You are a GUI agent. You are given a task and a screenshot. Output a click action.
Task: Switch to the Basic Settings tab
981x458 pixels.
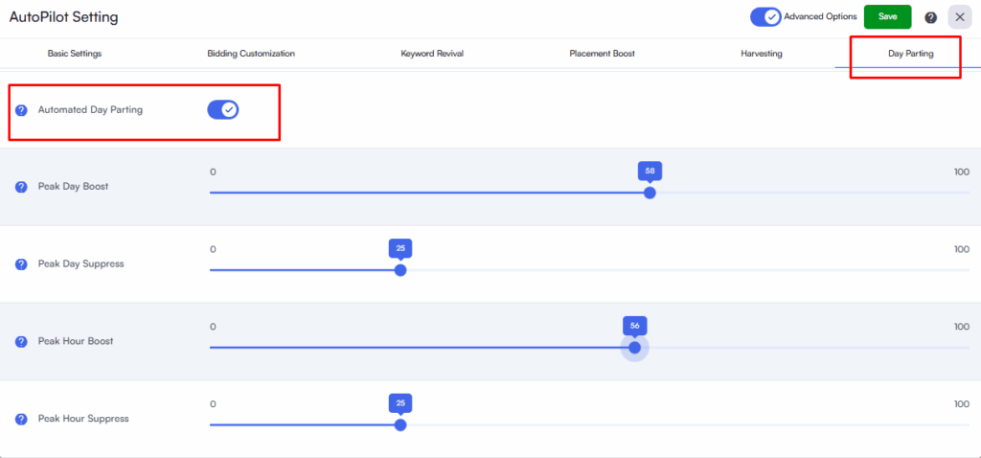click(x=75, y=54)
